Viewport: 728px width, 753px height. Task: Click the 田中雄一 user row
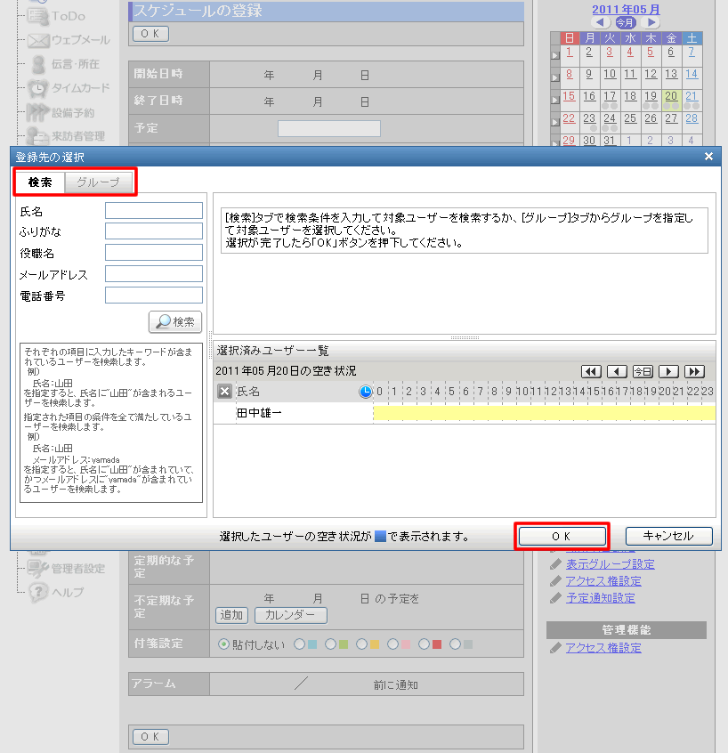465,413
